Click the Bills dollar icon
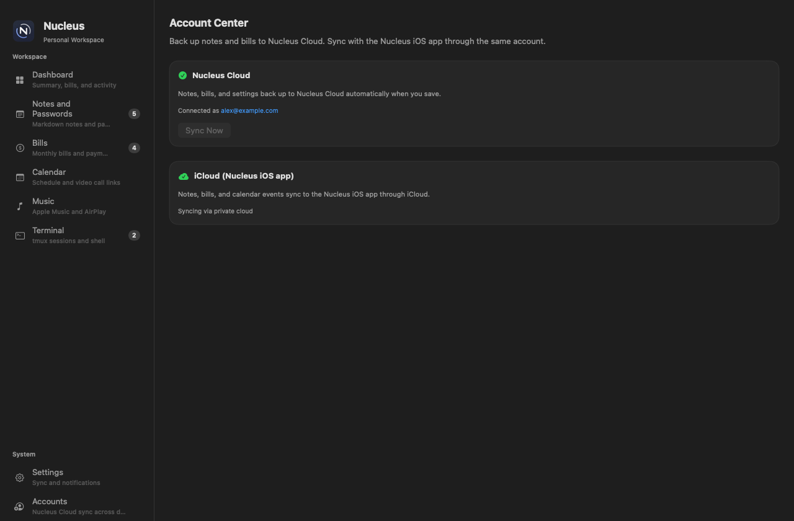794x521 pixels. [20, 148]
